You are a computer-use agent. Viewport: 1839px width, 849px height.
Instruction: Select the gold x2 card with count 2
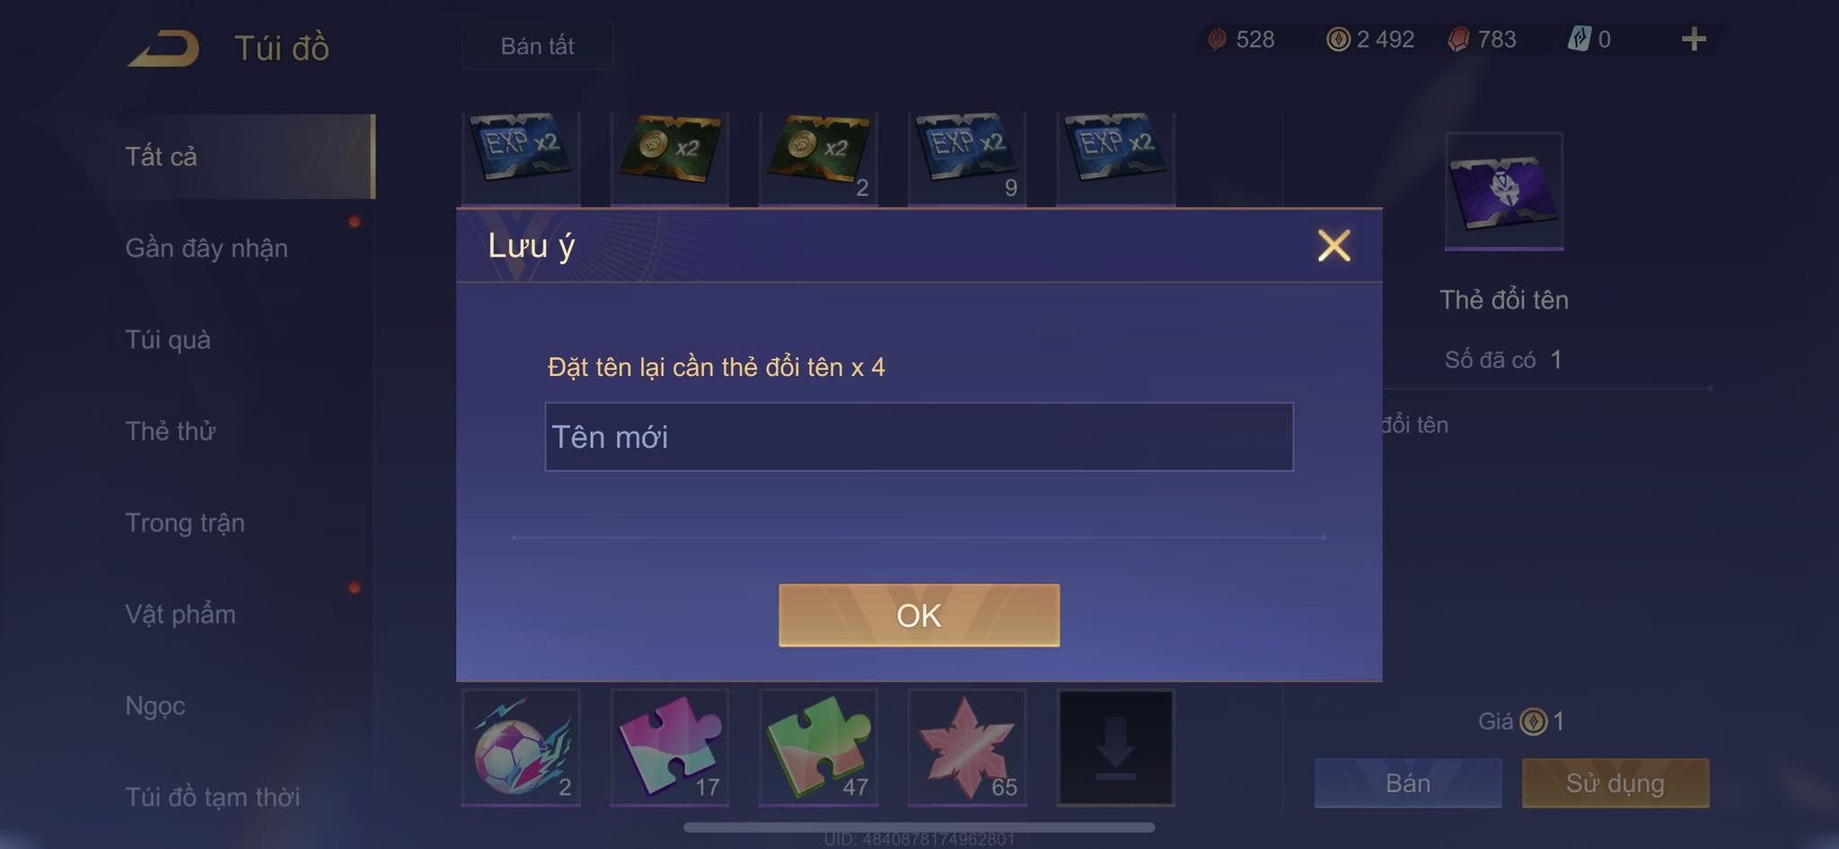[x=818, y=159]
